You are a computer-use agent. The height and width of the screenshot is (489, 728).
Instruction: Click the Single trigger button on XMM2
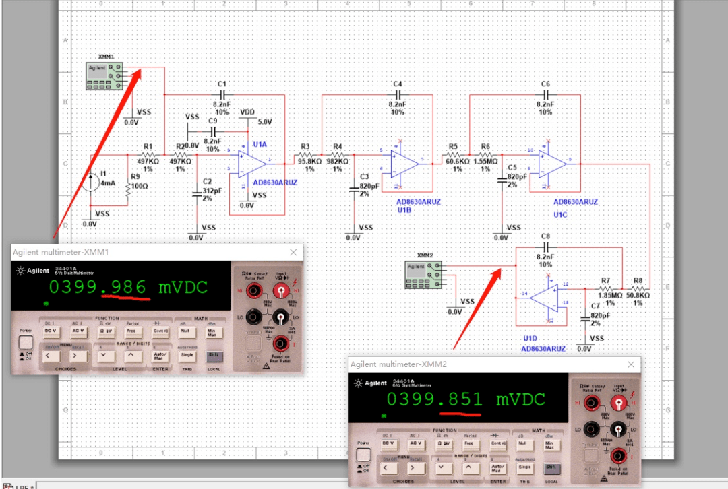pos(524,468)
